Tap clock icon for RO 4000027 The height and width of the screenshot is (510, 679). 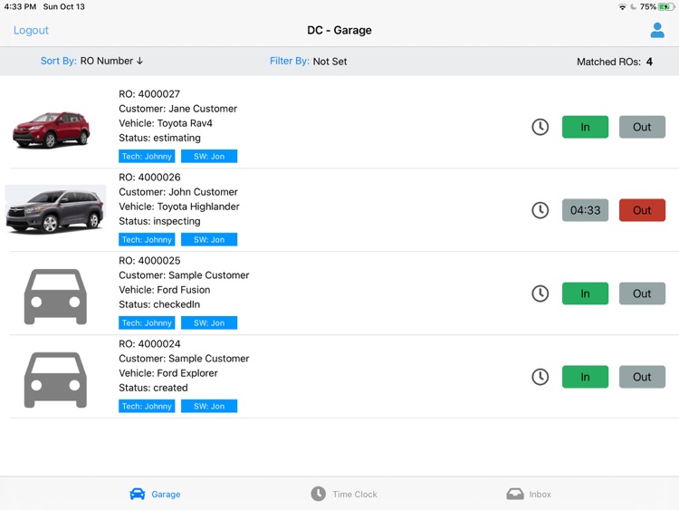[x=540, y=127]
